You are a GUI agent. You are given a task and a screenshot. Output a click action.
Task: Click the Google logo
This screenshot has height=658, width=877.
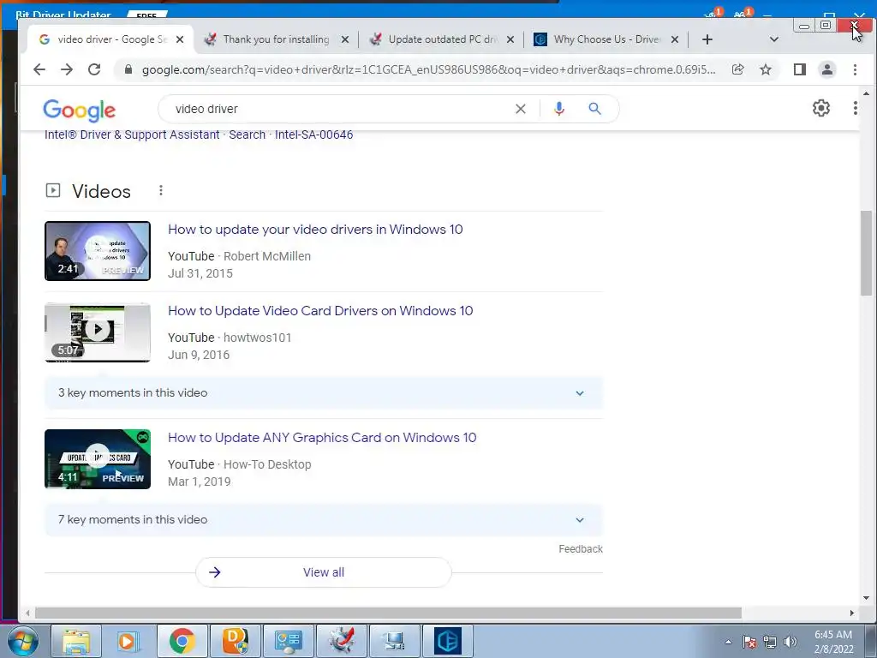click(x=80, y=111)
